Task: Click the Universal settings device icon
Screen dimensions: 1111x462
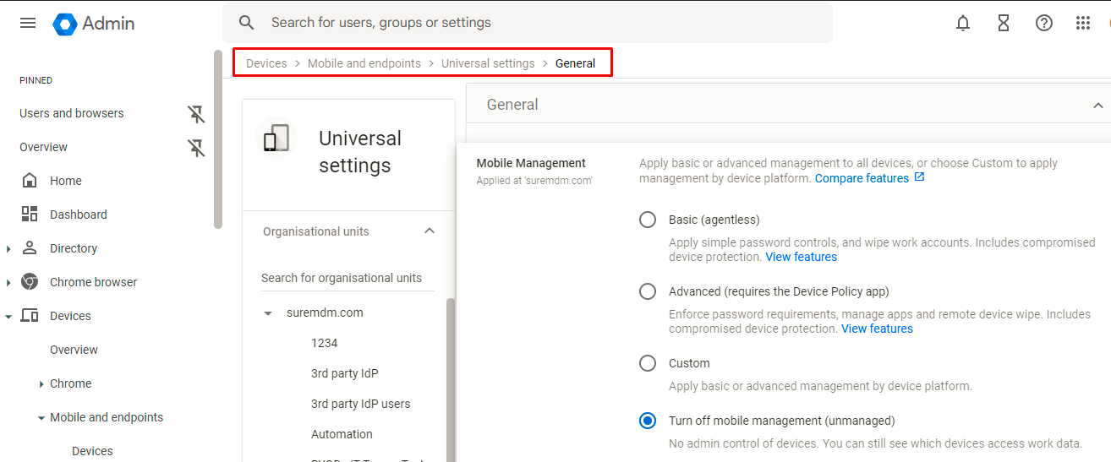Action: point(276,139)
